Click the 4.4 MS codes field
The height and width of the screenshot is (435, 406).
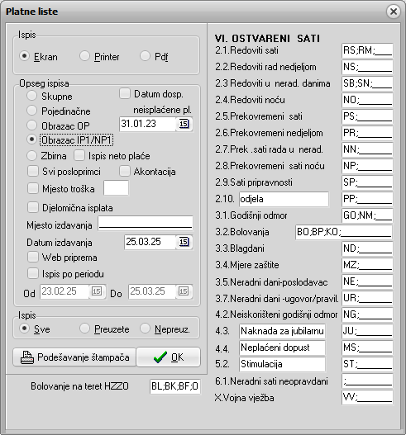tap(367, 348)
